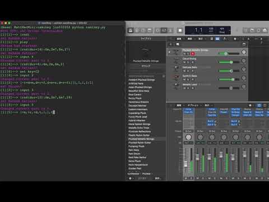Open the 編集 menu in Tracks area

click(x=179, y=39)
